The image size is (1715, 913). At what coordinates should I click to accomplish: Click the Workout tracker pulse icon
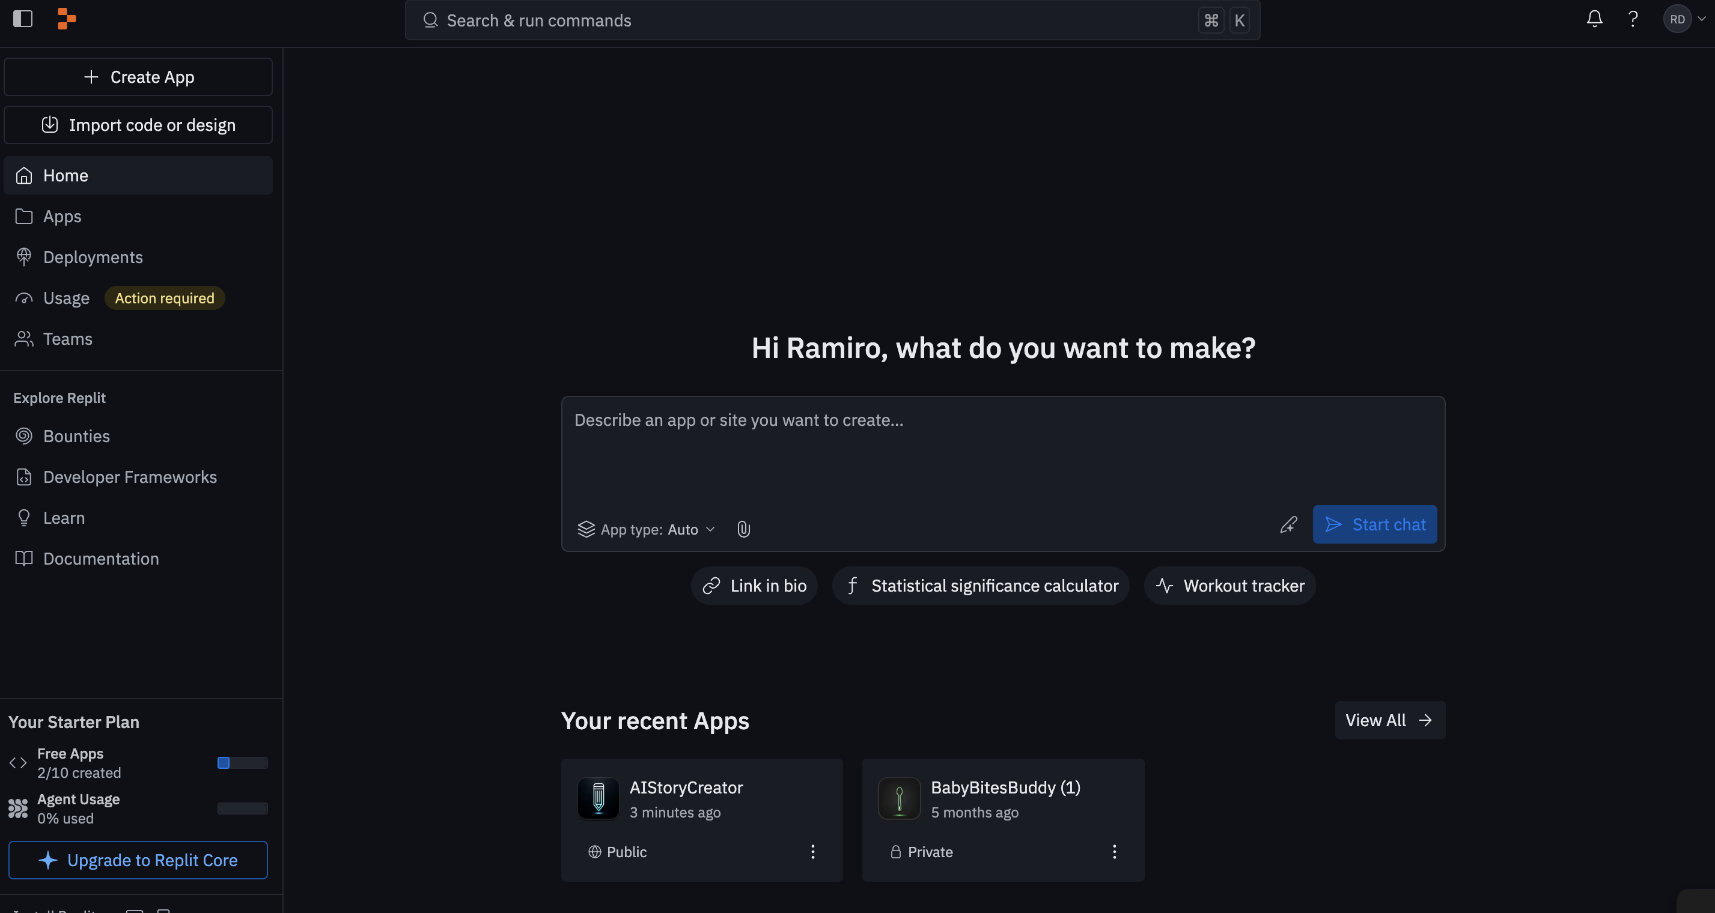click(x=1165, y=586)
